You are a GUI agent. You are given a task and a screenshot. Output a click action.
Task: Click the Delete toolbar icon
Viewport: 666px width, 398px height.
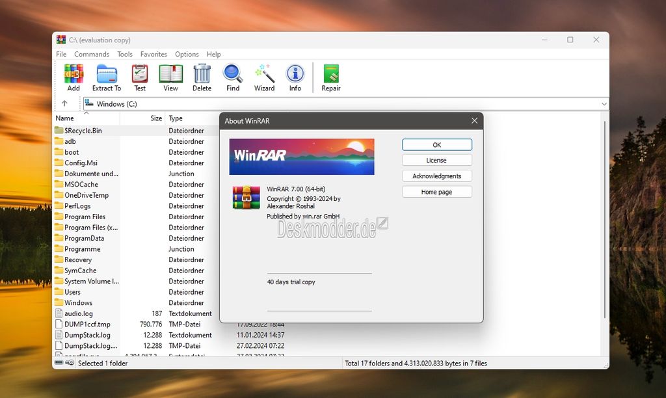pos(202,76)
